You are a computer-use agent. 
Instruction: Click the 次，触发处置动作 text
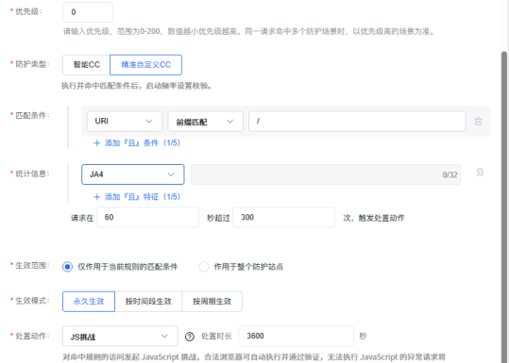pos(374,218)
